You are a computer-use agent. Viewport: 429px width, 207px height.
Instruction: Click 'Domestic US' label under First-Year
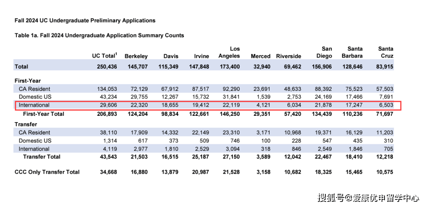pyautogui.click(x=35, y=97)
